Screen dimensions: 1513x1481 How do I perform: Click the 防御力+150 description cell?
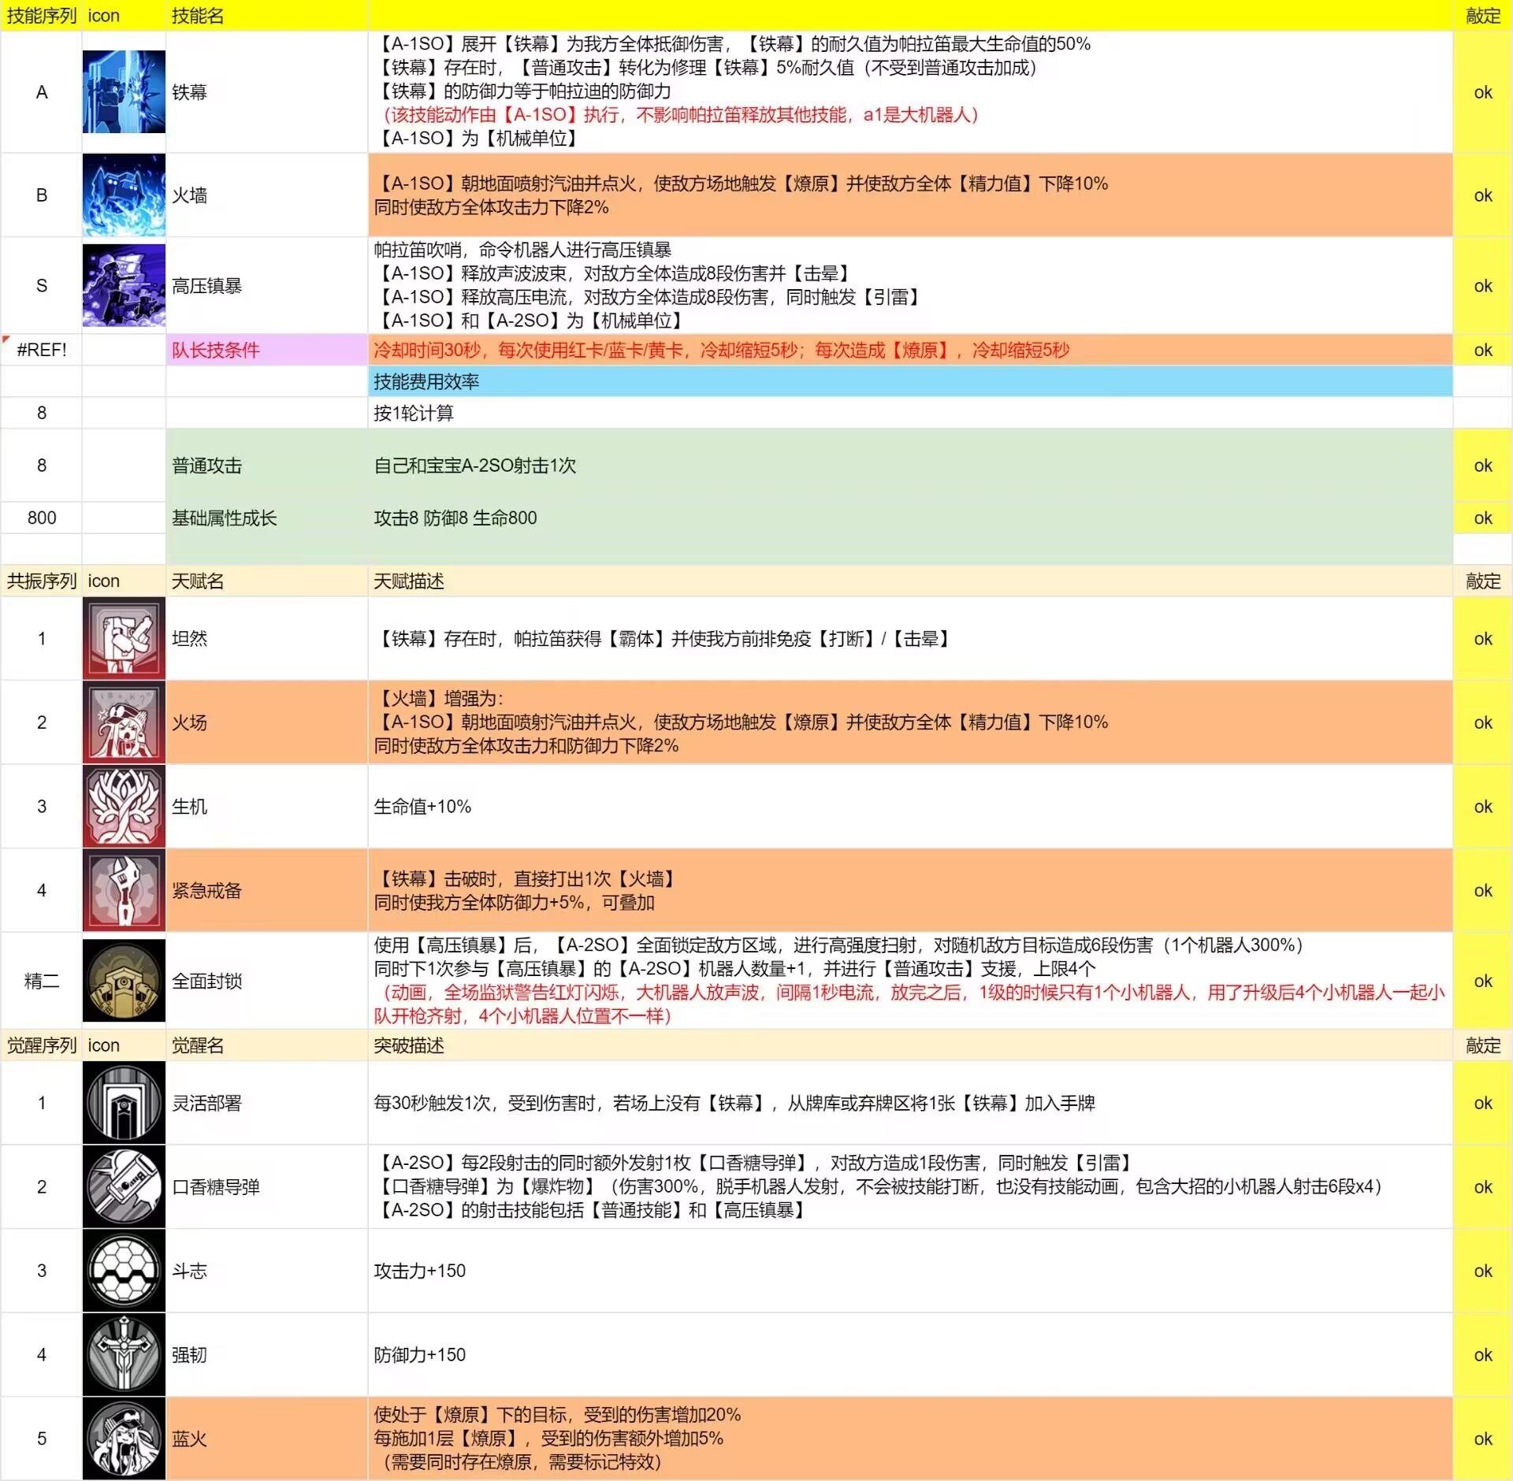[910, 1354]
